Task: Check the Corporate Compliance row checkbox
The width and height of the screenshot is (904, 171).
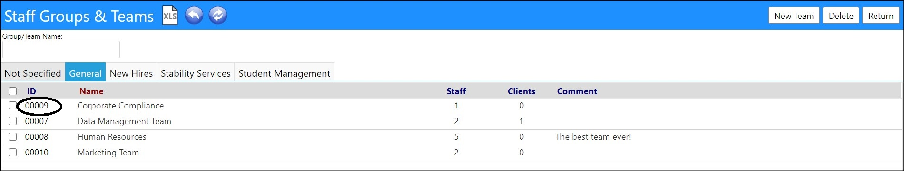Action: pos(13,106)
